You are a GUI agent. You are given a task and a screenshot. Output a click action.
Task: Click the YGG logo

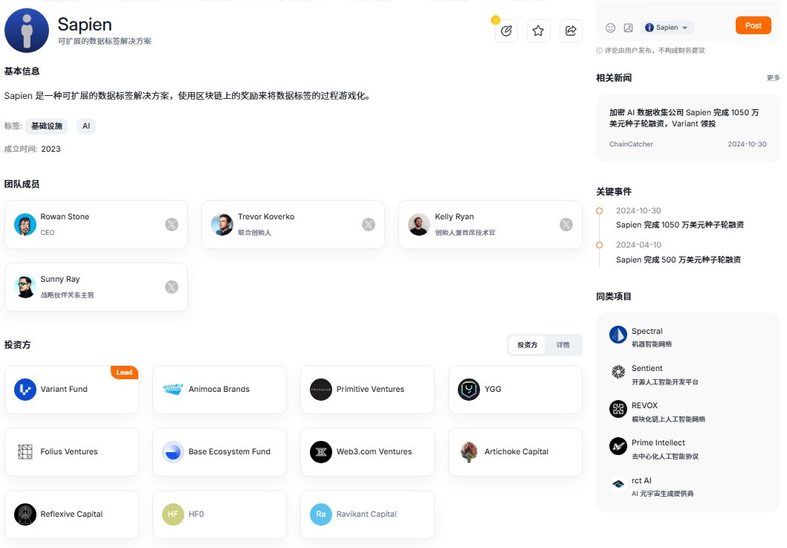pos(469,390)
